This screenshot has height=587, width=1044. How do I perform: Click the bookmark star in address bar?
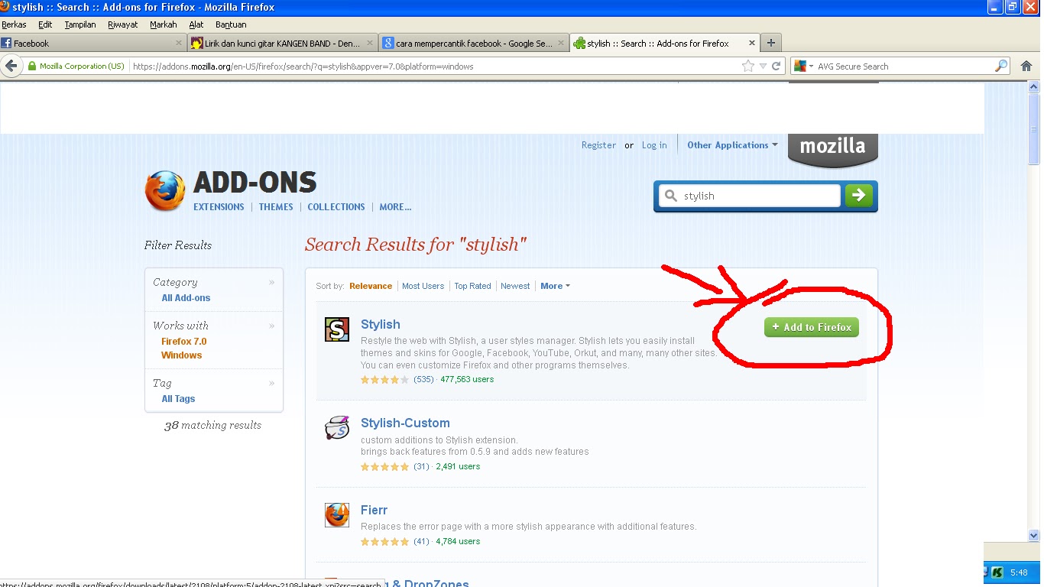(x=748, y=66)
